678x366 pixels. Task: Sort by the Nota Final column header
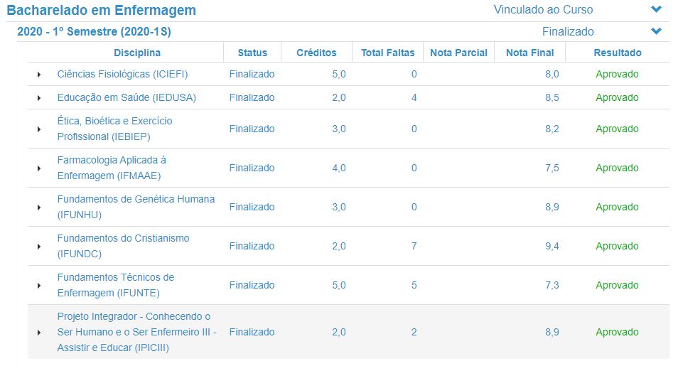pos(529,53)
